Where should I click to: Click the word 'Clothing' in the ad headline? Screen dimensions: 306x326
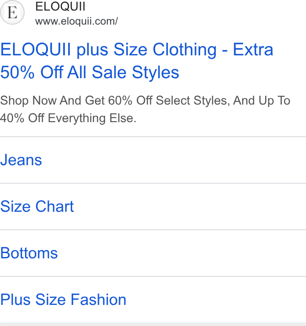tap(185, 50)
